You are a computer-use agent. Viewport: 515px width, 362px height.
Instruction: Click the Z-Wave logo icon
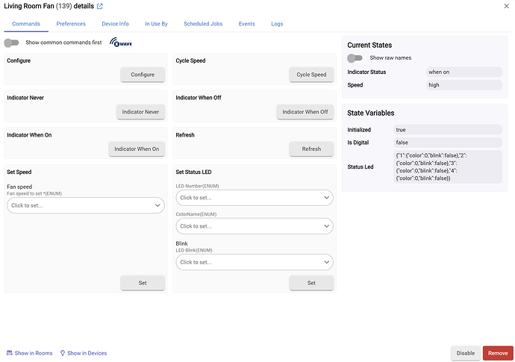pyautogui.click(x=121, y=43)
